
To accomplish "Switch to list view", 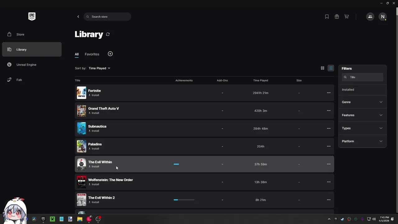I will (331, 68).
